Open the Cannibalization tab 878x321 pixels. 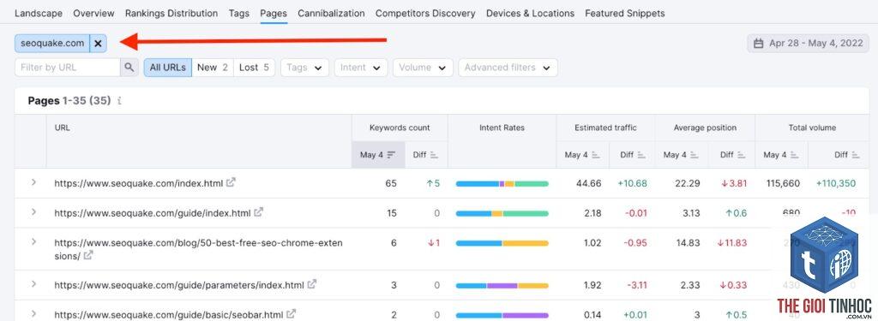pyautogui.click(x=331, y=13)
